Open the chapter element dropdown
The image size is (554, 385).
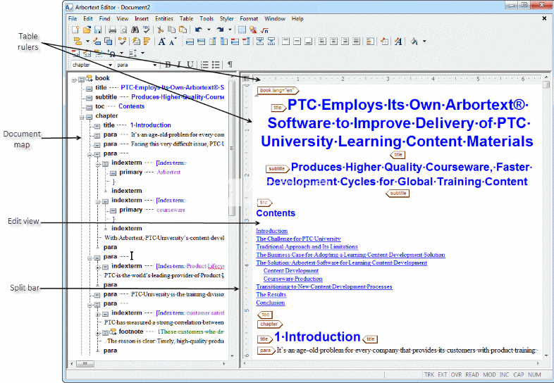(110, 65)
